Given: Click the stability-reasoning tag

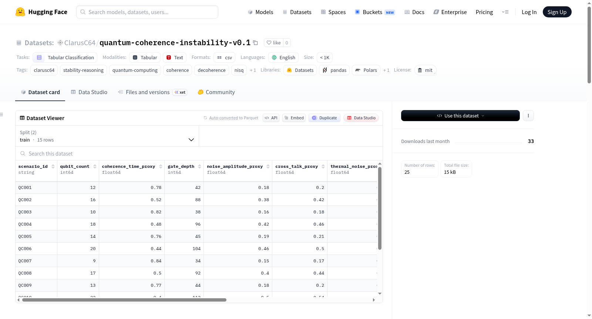Looking at the screenshot, I should [x=83, y=70].
